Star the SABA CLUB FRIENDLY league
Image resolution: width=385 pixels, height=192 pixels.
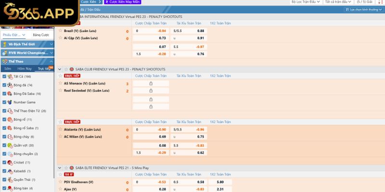coord(66,69)
